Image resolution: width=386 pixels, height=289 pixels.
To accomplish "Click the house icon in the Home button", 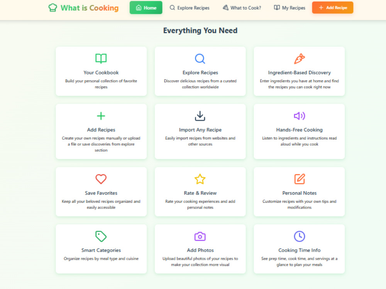I will point(139,8).
